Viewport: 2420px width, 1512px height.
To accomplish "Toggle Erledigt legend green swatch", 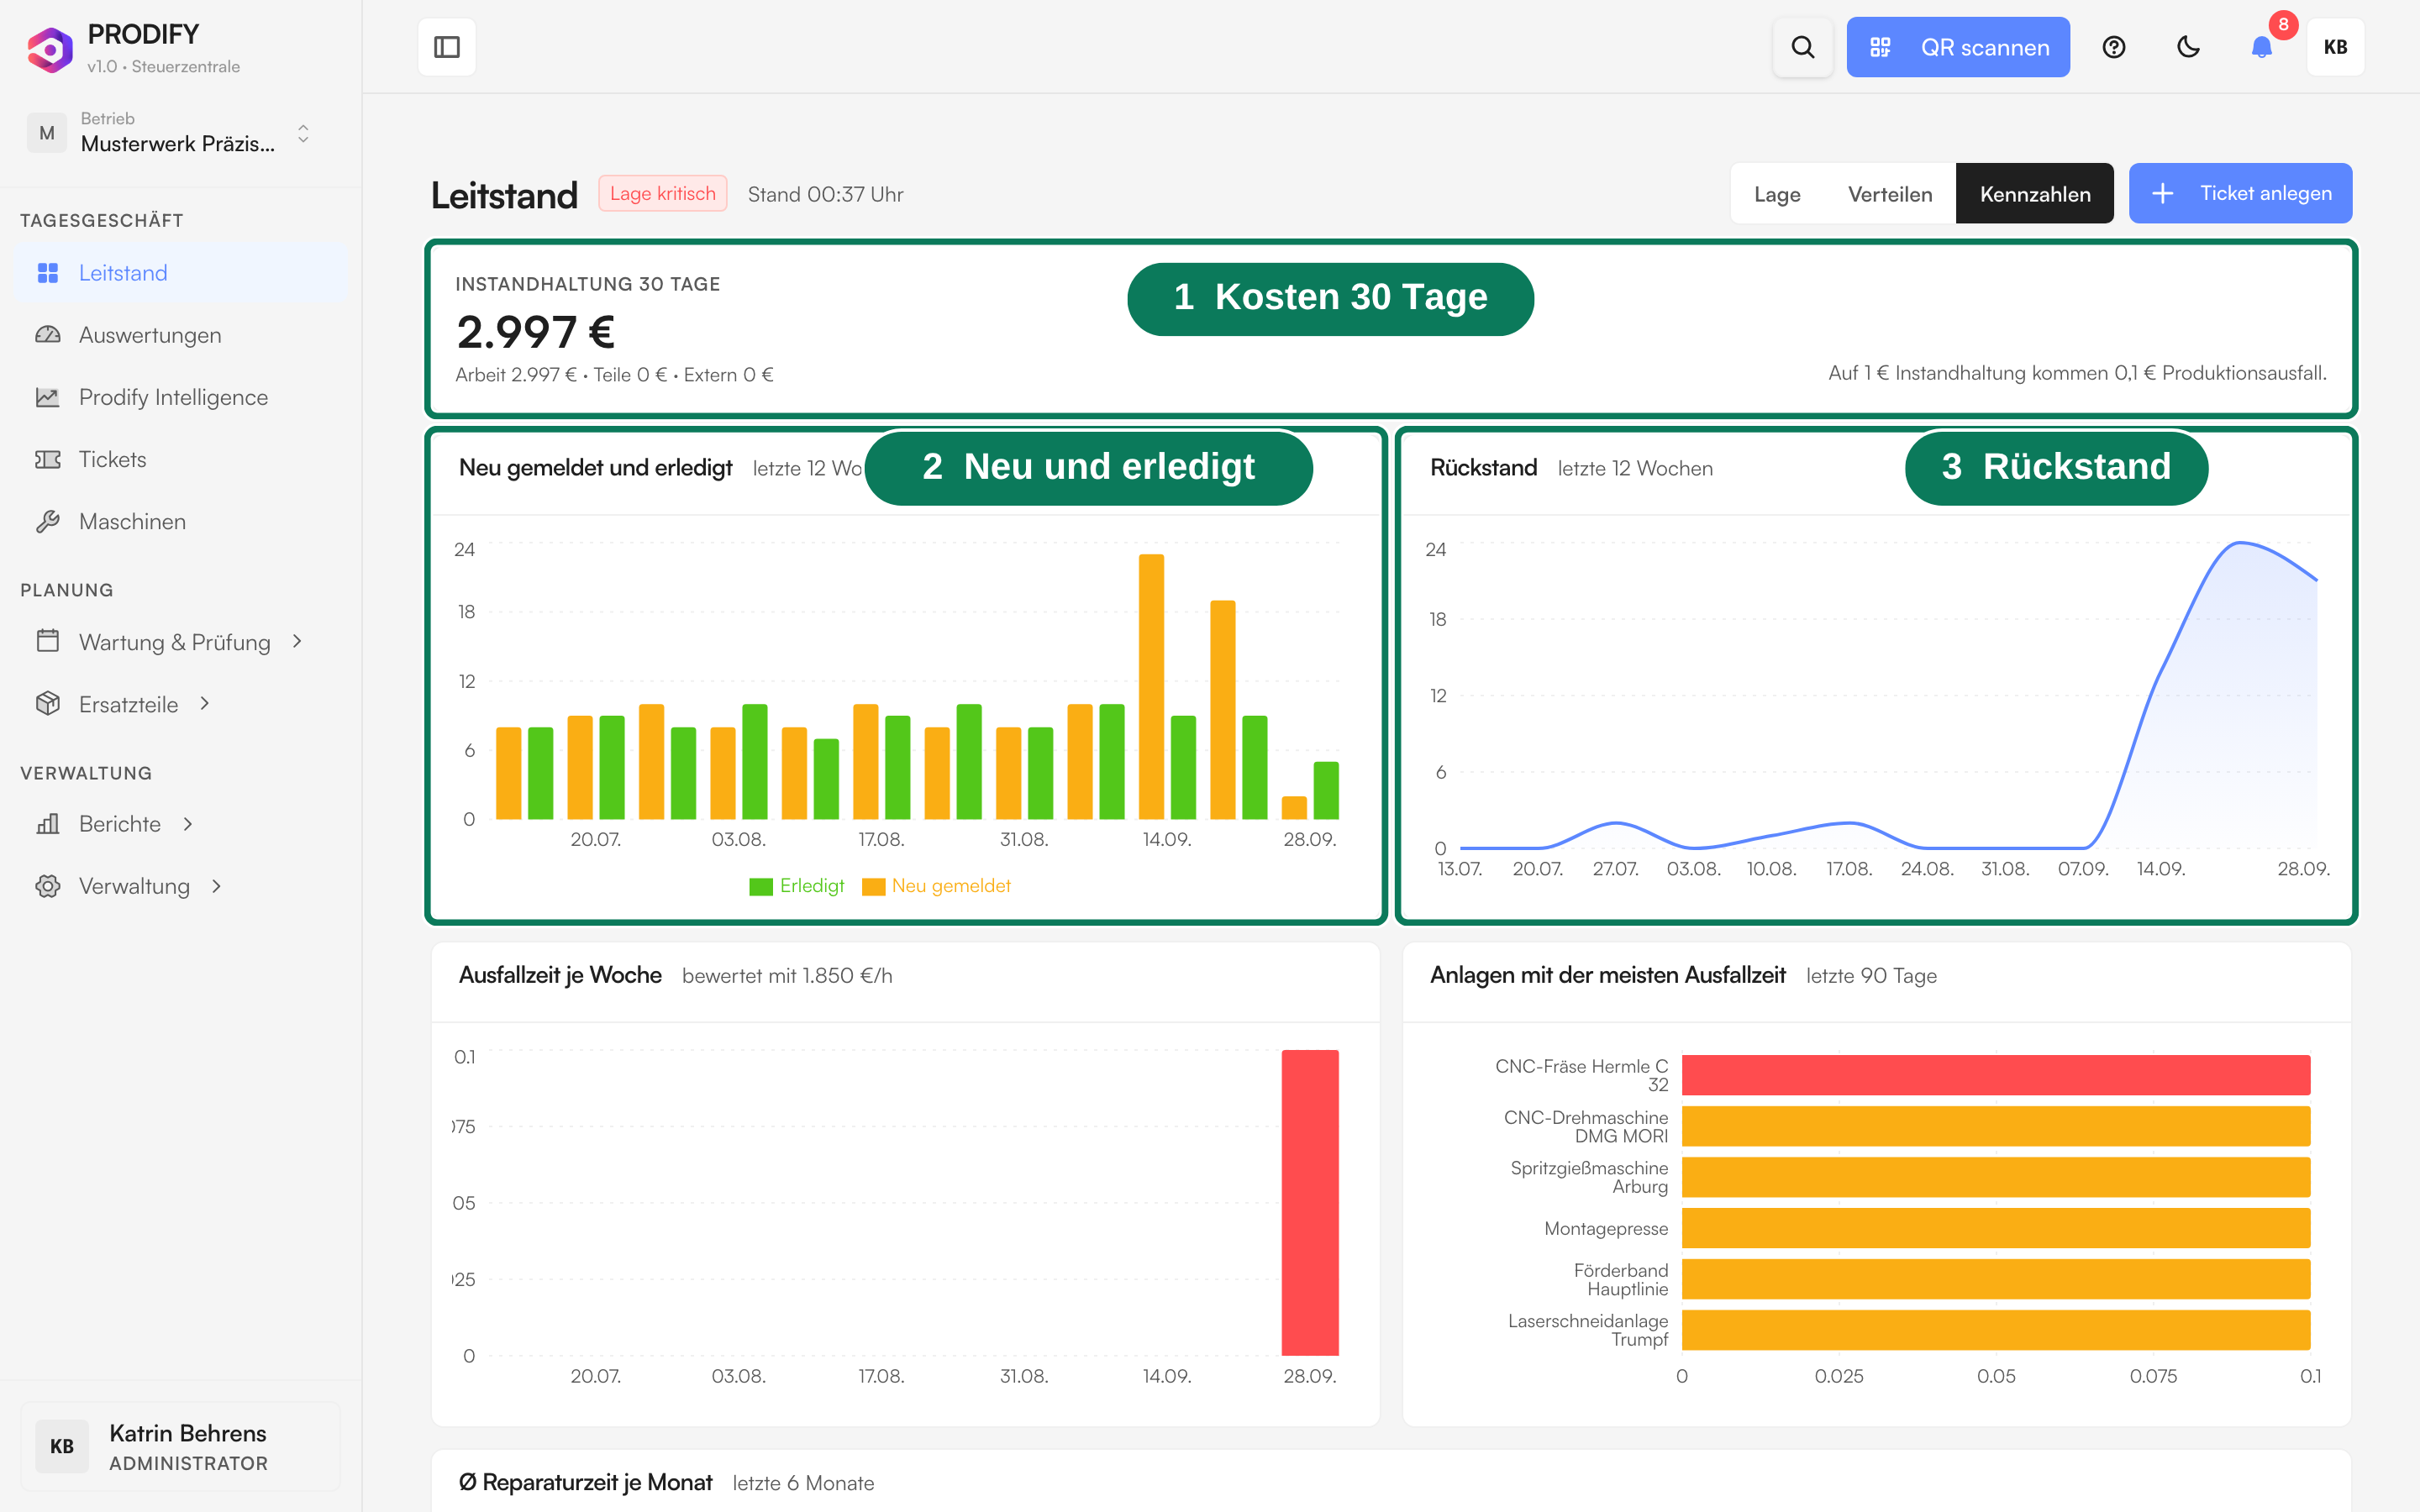I will pyautogui.click(x=760, y=887).
